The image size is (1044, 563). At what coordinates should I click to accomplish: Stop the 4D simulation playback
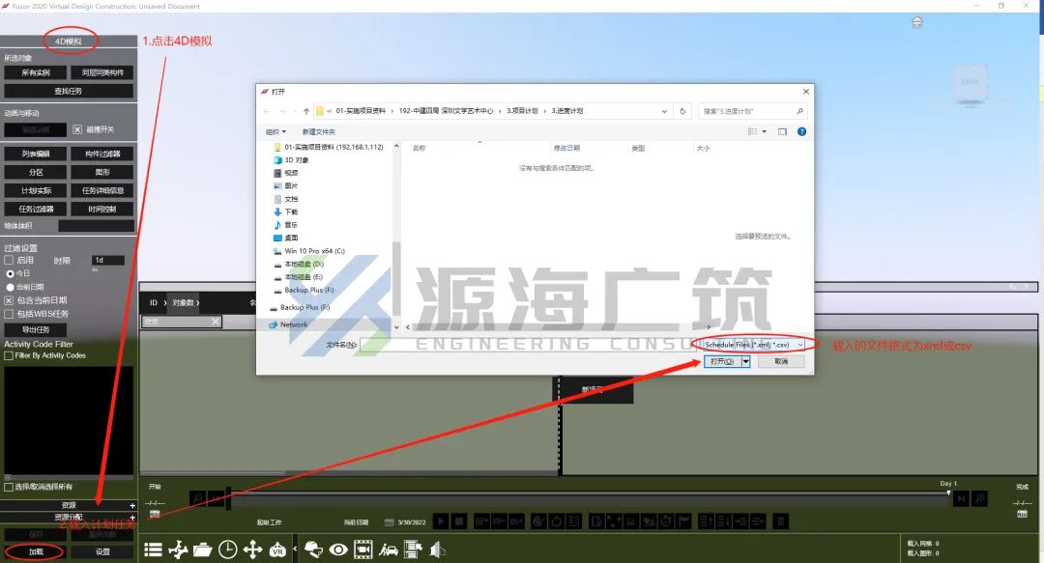coord(459,521)
